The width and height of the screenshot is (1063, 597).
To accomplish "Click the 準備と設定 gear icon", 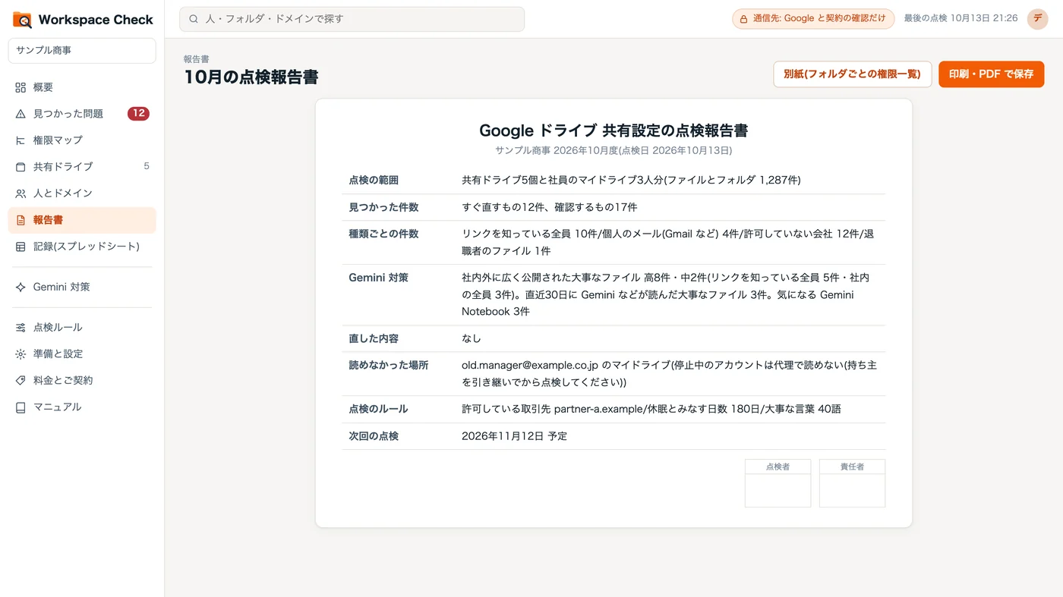I will [21, 354].
